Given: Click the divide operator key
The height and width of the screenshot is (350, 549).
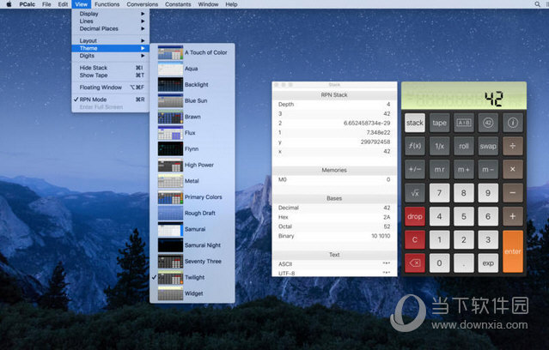Looking at the screenshot, I should 513,146.
